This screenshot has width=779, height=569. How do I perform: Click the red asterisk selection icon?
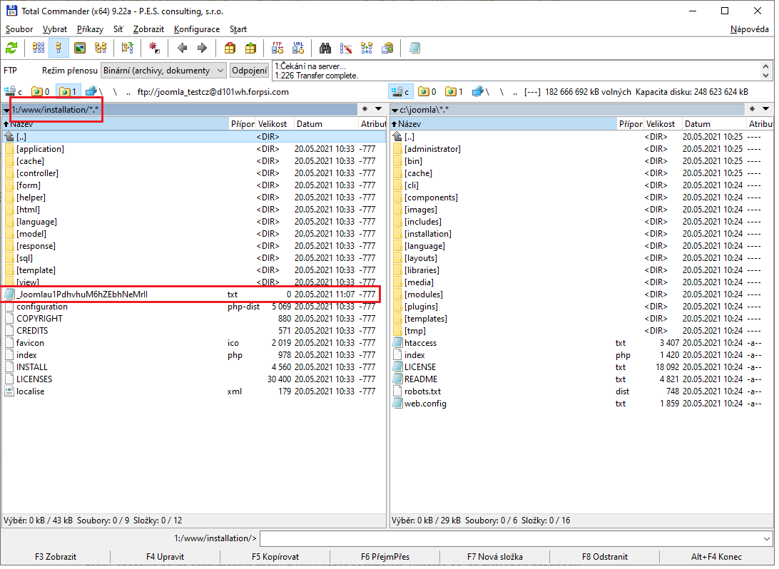(155, 48)
